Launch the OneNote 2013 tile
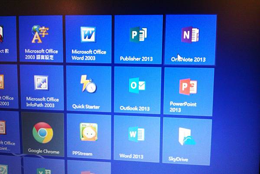Image resolution: width=260 pixels, height=174 pixels. pyautogui.click(x=190, y=40)
